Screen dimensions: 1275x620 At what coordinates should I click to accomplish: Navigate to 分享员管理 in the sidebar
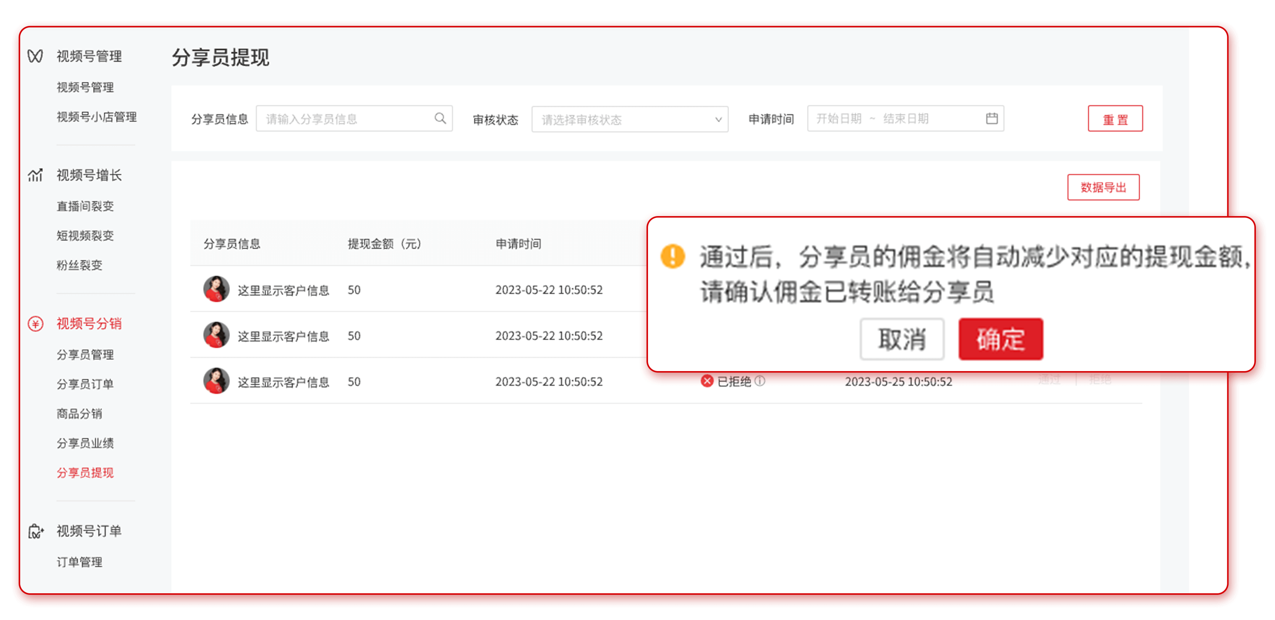pos(85,355)
